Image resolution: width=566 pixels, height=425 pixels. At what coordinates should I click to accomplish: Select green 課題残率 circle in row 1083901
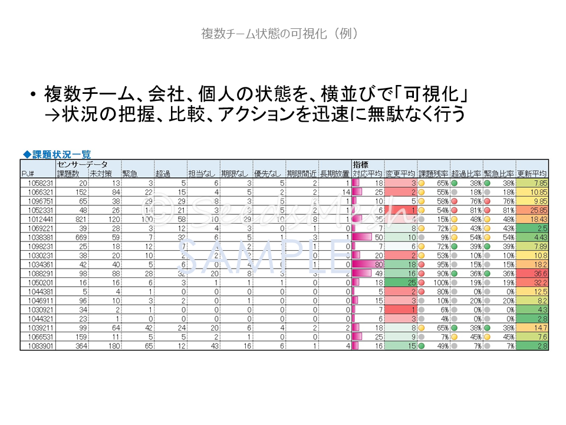coord(422,345)
